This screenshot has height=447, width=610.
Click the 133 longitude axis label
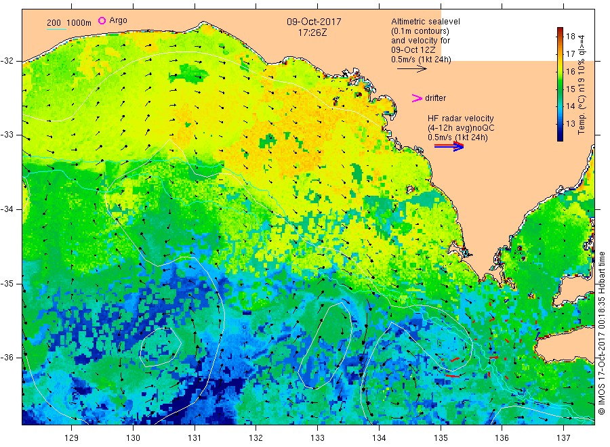point(317,438)
